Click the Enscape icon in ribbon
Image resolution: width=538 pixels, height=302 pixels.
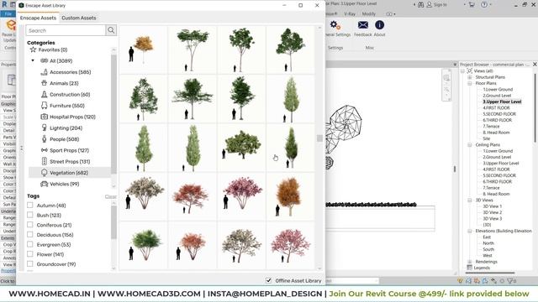click(11, 25)
